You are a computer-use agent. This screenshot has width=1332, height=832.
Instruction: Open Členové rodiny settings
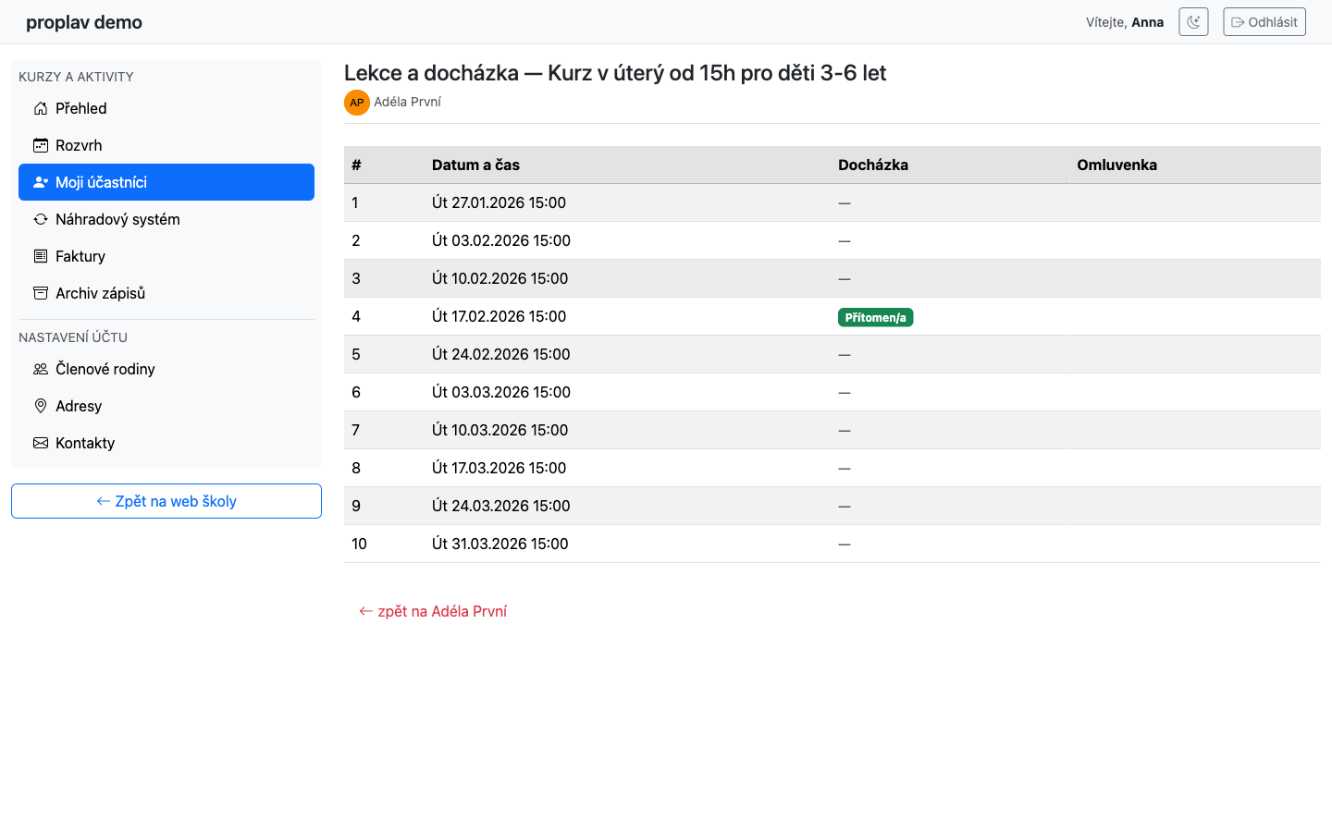pyautogui.click(x=166, y=369)
